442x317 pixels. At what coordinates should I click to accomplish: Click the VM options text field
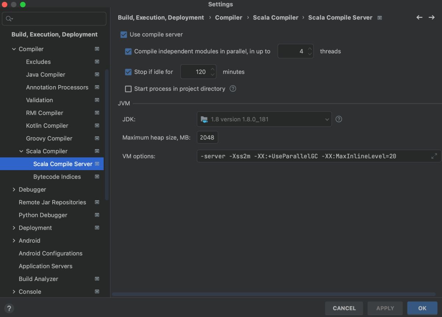click(319, 156)
